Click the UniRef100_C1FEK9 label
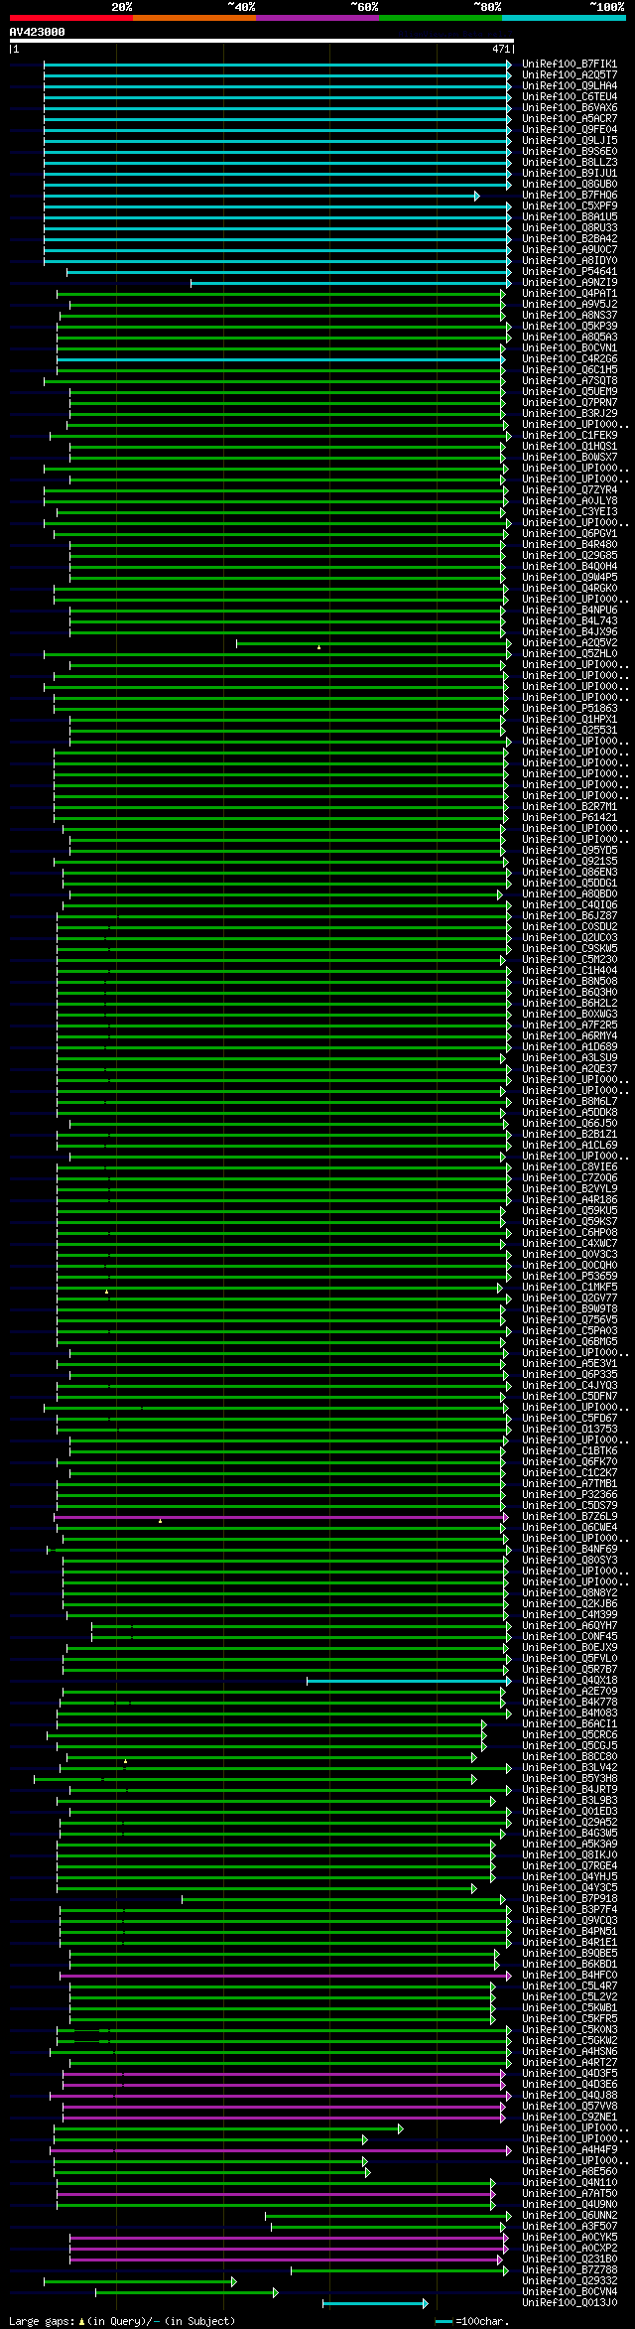This screenshot has height=2329, width=635. point(570,436)
